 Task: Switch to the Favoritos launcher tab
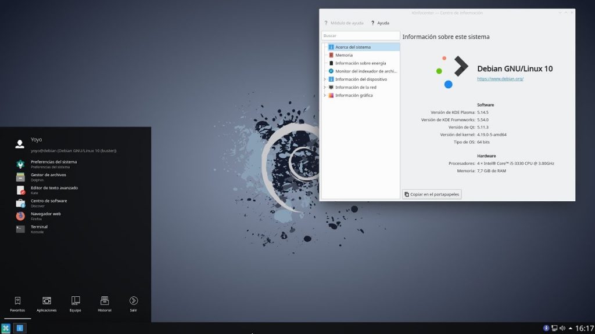[x=17, y=304]
